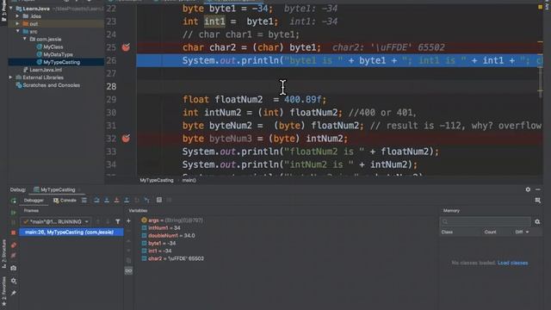This screenshot has height=310, width=551.
Task: Toggle the breakpoint on line 25
Action: [x=126, y=47]
